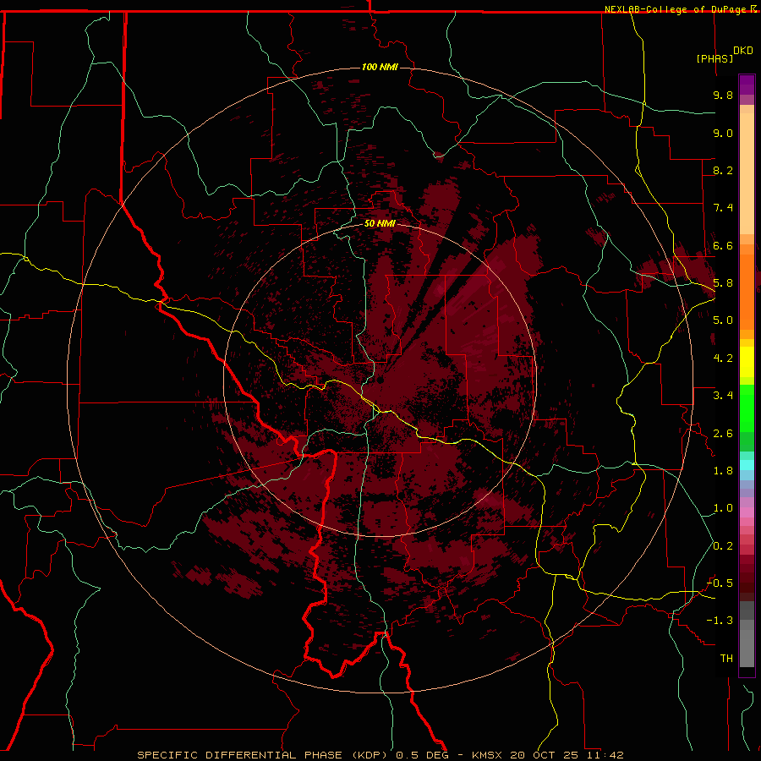Click the 100 NMI range ring label

[380, 67]
